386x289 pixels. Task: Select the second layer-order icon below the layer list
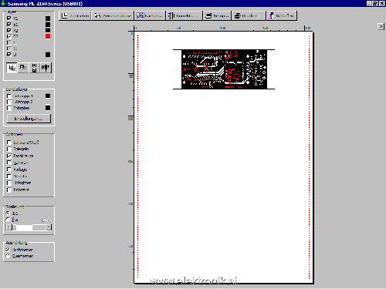pos(23,68)
